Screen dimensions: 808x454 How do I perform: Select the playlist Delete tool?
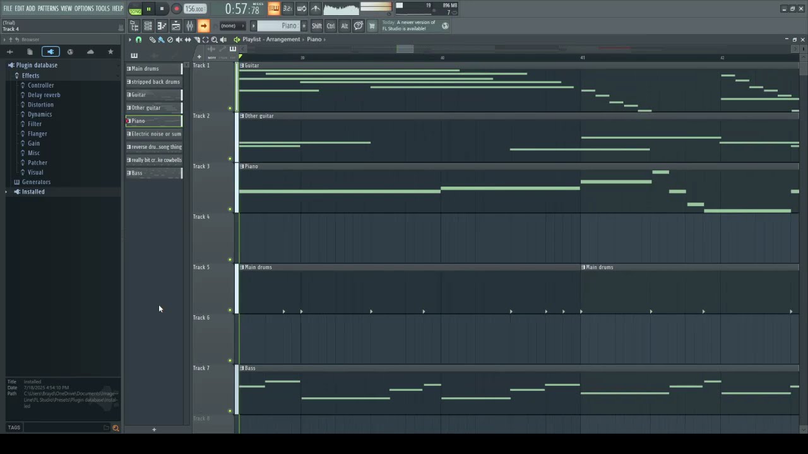[170, 39]
